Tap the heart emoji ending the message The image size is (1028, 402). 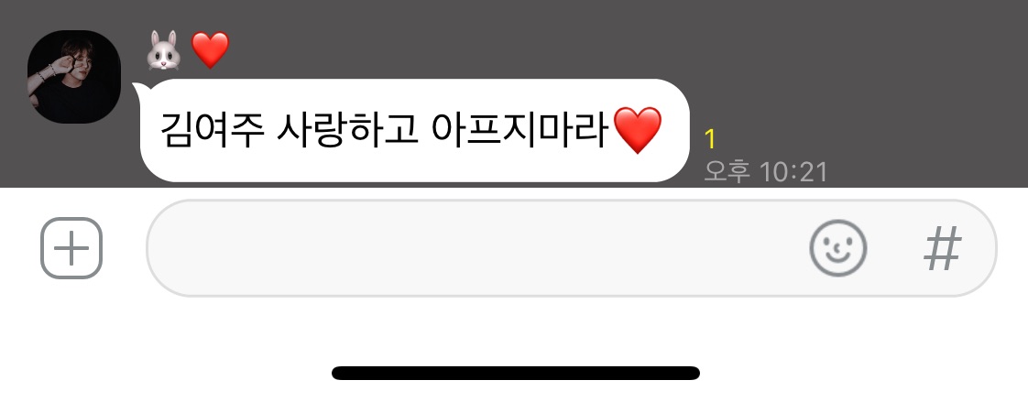pos(637,131)
